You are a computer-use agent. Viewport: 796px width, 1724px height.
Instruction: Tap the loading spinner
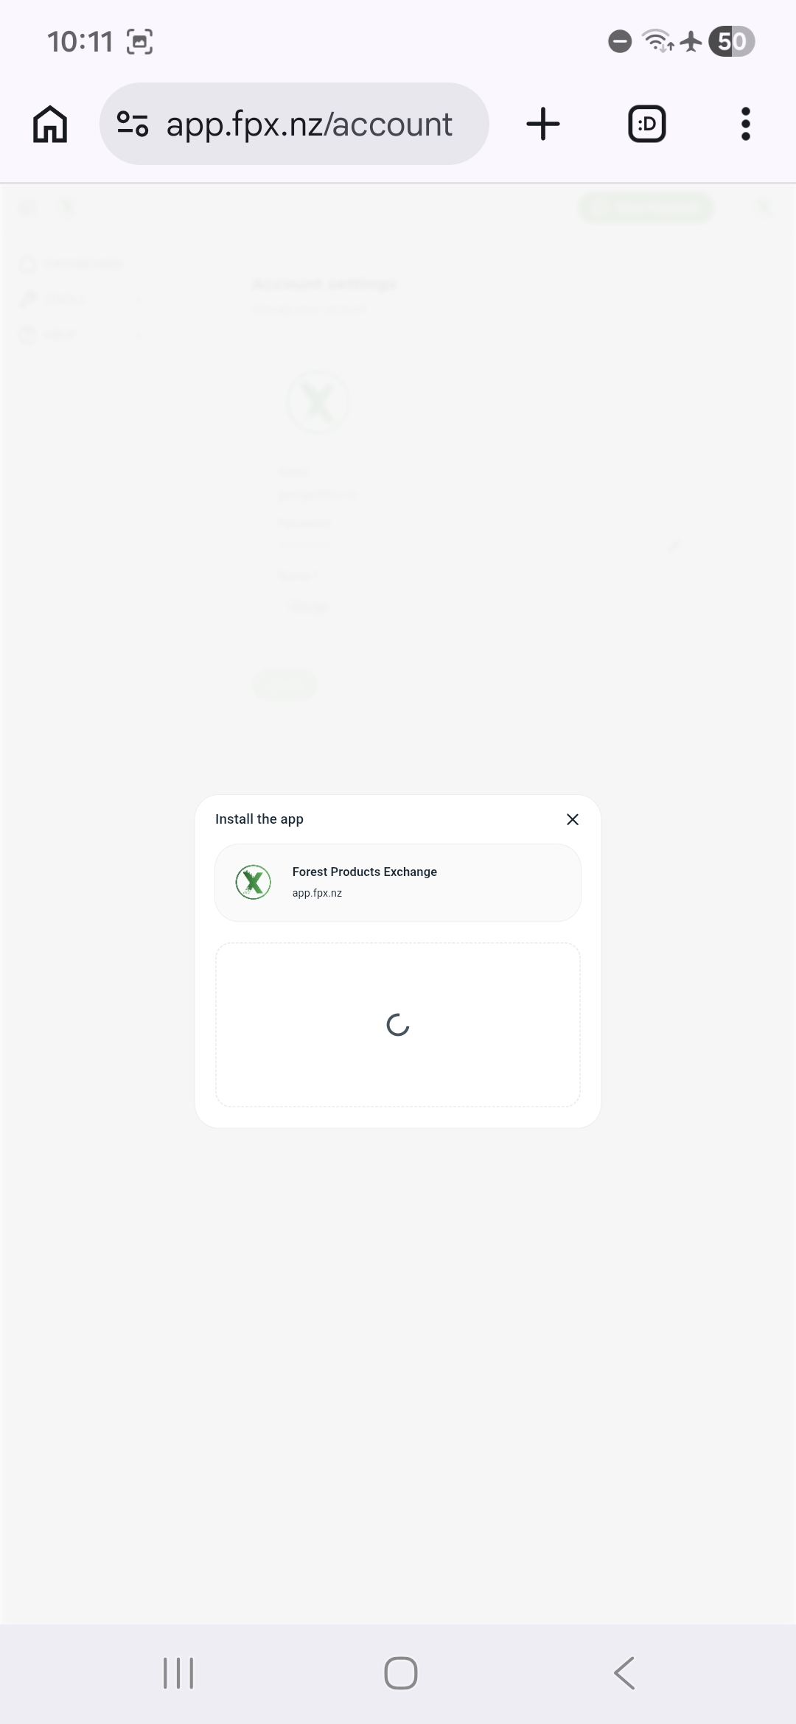398,1025
